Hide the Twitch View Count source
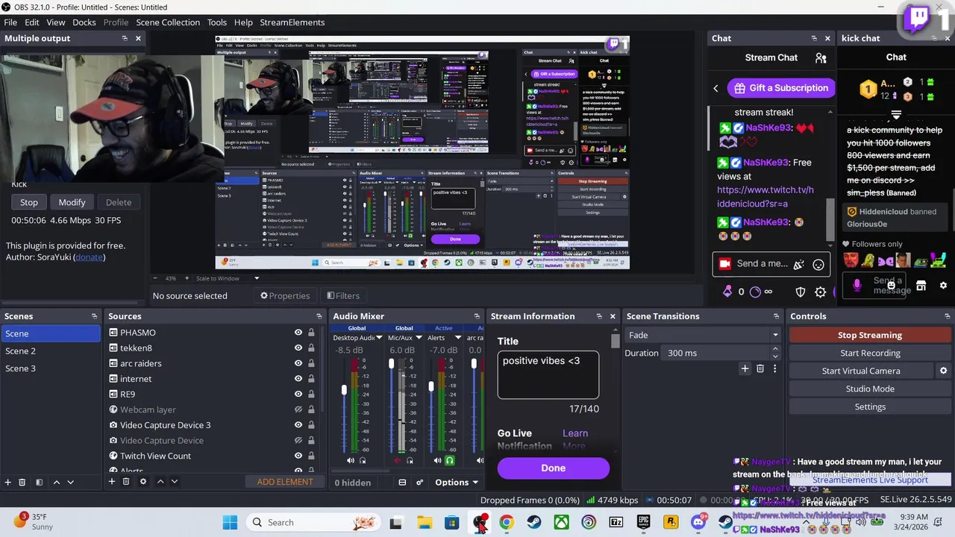 [x=298, y=456]
